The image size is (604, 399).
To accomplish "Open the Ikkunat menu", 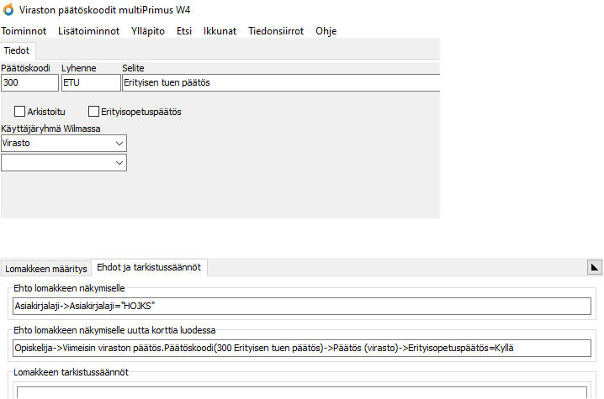I will click(220, 31).
